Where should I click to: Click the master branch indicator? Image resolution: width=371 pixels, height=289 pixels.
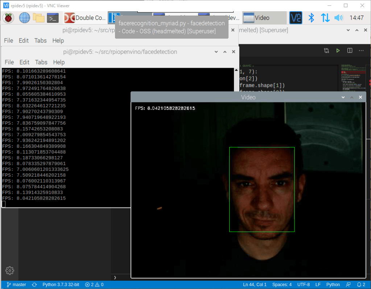(x=16, y=285)
